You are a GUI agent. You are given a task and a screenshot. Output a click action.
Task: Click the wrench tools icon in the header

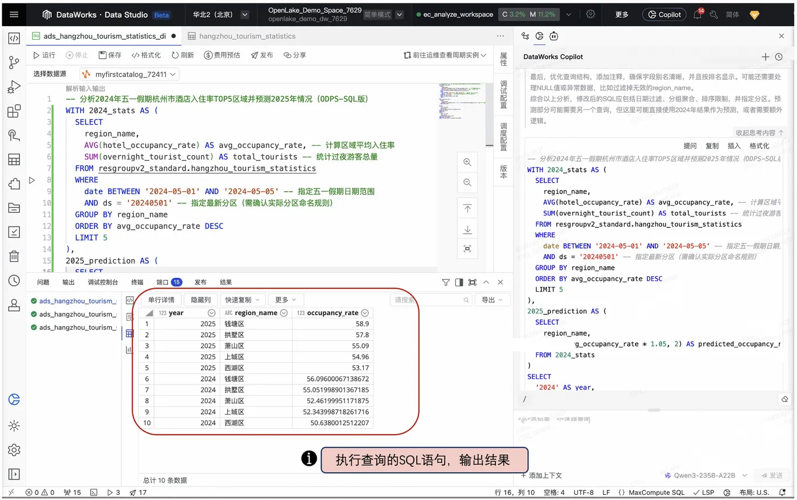pos(713,14)
